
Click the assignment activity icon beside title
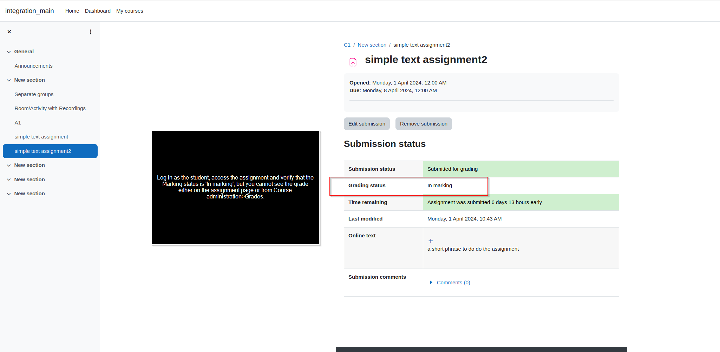pyautogui.click(x=353, y=62)
